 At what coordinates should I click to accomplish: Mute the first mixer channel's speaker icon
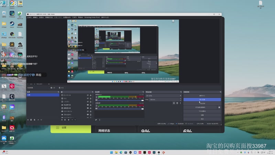pyautogui.click(x=97, y=100)
